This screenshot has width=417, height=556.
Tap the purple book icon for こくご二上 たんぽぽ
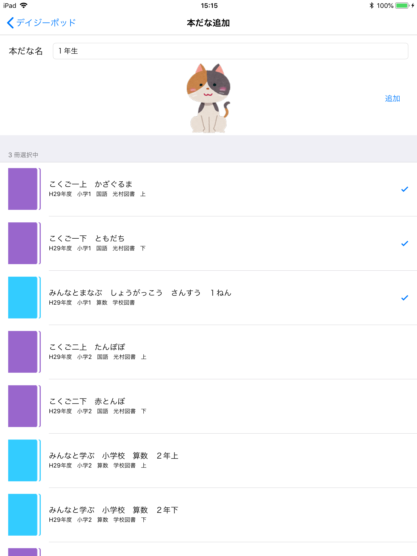(x=24, y=352)
